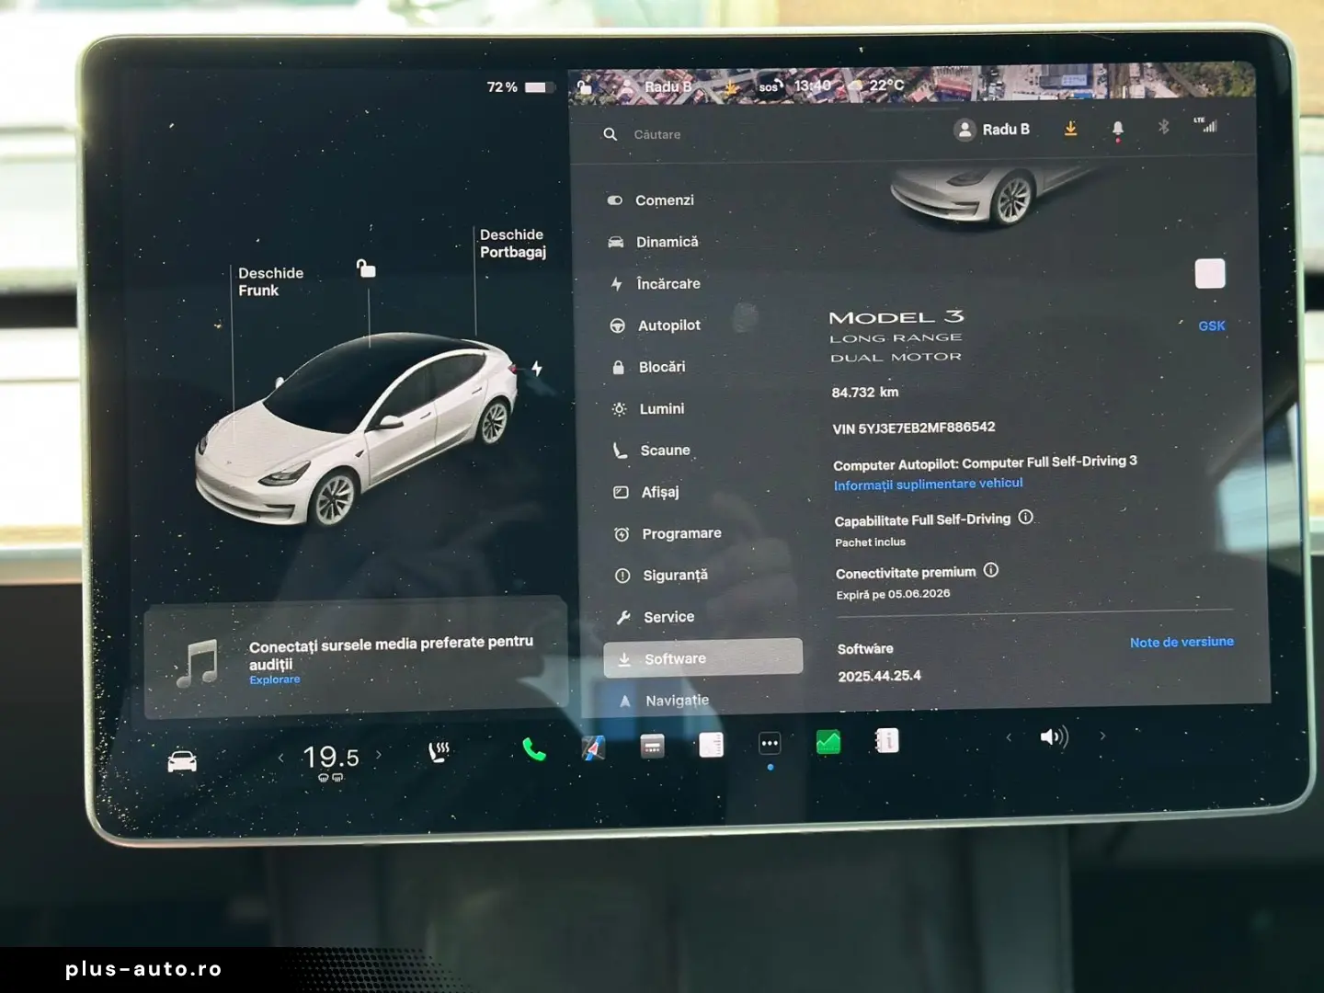Open the green energy chart app

pyautogui.click(x=828, y=742)
